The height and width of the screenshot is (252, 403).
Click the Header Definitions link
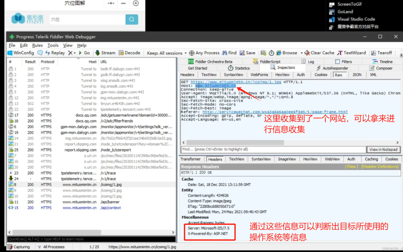tap(380, 167)
